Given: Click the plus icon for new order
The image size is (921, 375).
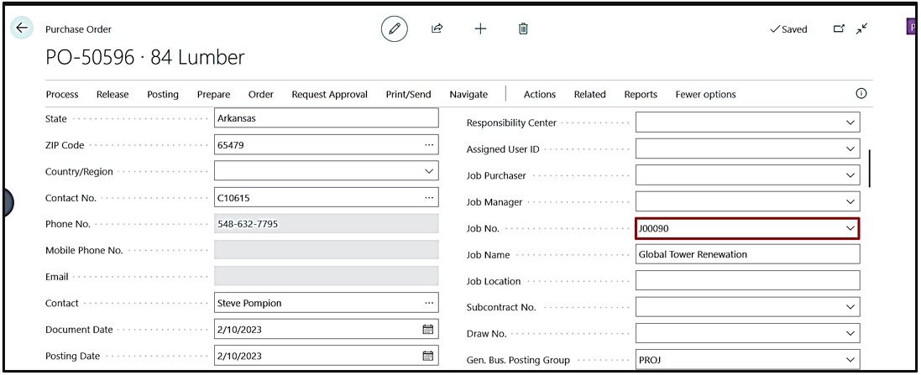Looking at the screenshot, I should [480, 29].
